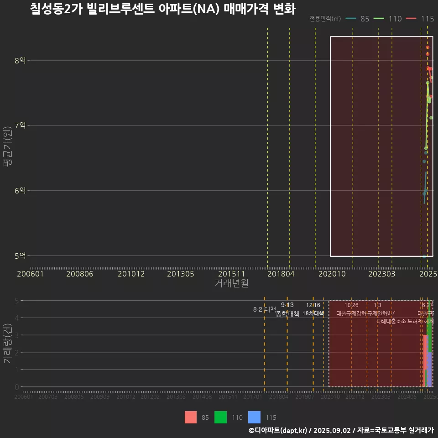
Task: Click the 특례대출축소 policy annotation
Action: [x=391, y=321]
